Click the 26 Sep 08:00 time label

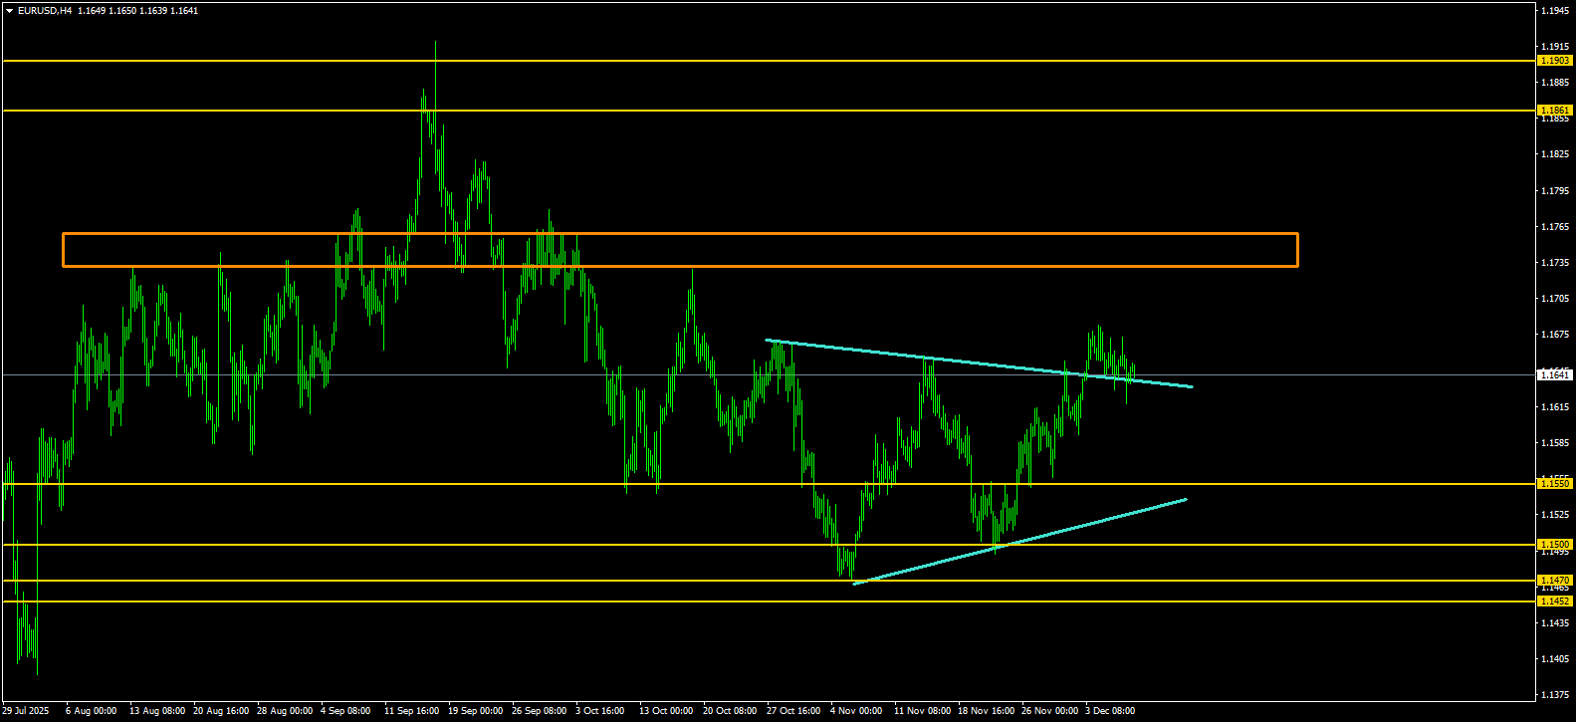click(539, 711)
